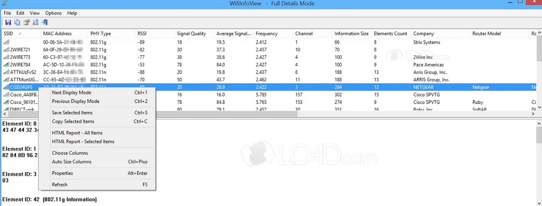Image resolution: width=542 pixels, height=206 pixels.
Task: Sort by the Elements Count column header
Action: pyautogui.click(x=391, y=34)
